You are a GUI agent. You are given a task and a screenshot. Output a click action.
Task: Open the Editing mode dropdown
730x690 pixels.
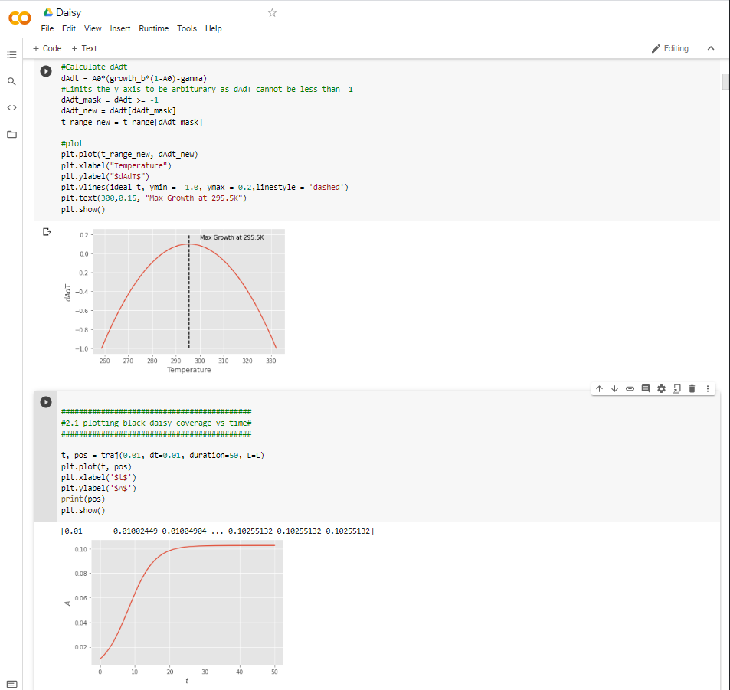[670, 48]
